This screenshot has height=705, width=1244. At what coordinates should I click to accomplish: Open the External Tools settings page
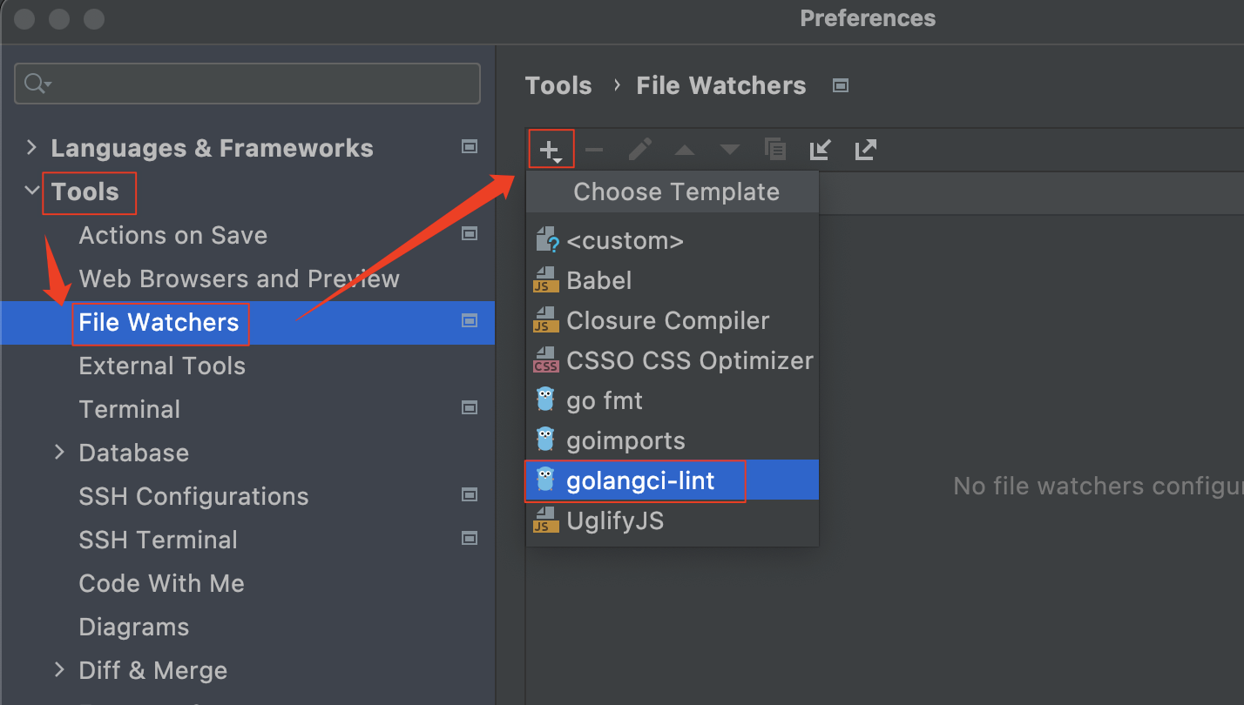[162, 366]
